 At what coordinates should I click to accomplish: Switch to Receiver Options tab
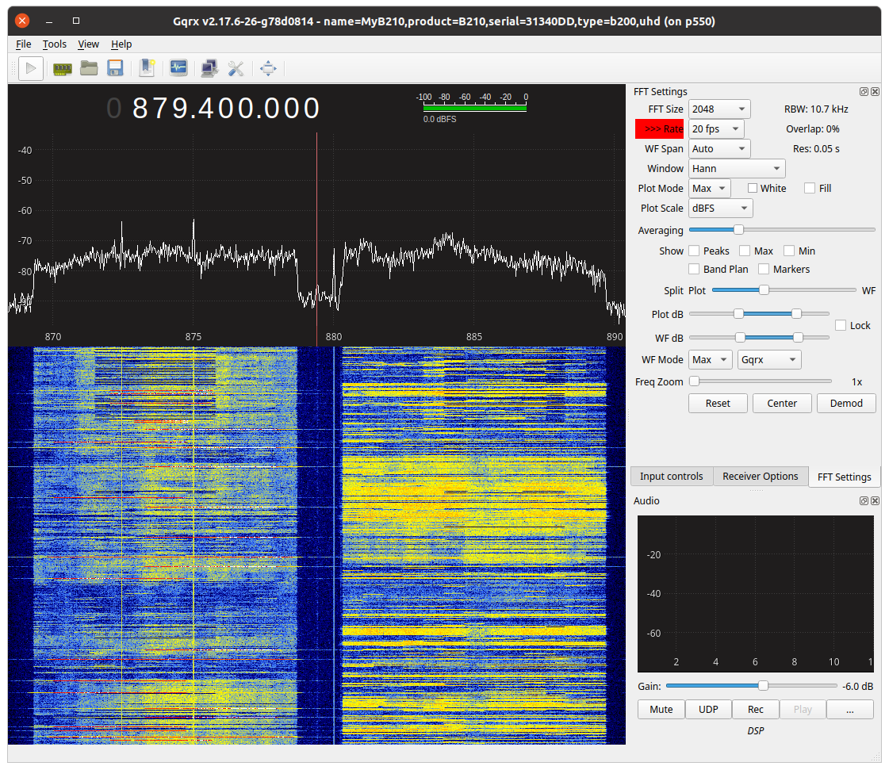point(761,477)
